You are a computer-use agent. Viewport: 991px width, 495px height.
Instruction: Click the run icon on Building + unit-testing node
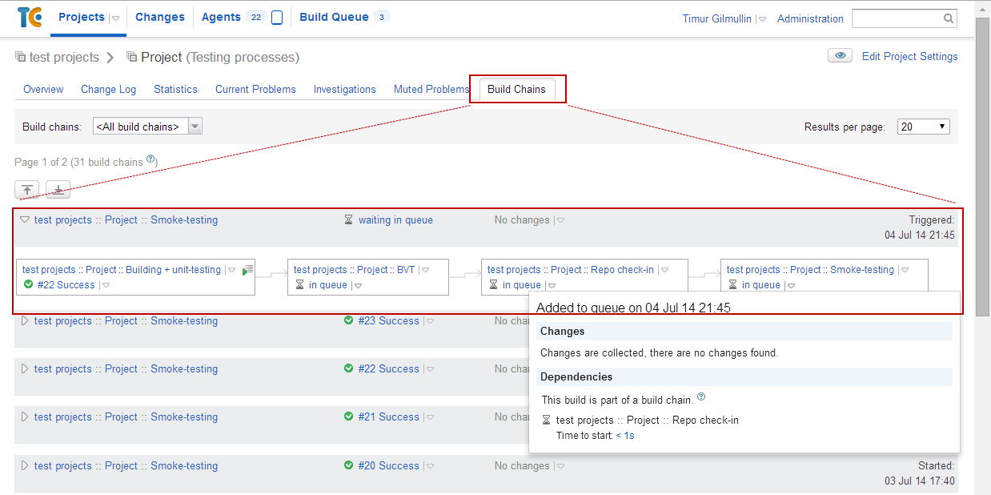tap(247, 270)
